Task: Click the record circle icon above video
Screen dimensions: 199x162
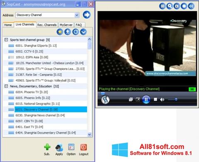Action: click(184, 6)
